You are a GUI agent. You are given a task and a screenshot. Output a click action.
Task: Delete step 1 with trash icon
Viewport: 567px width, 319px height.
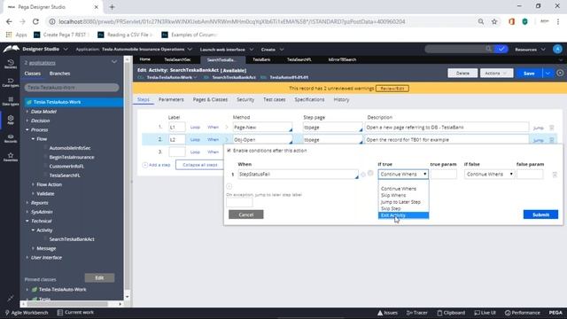[551, 128]
